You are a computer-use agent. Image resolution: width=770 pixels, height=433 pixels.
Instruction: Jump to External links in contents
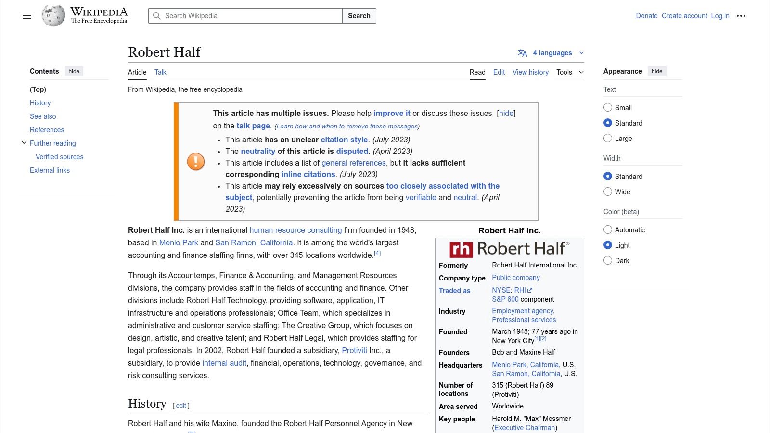[50, 170]
